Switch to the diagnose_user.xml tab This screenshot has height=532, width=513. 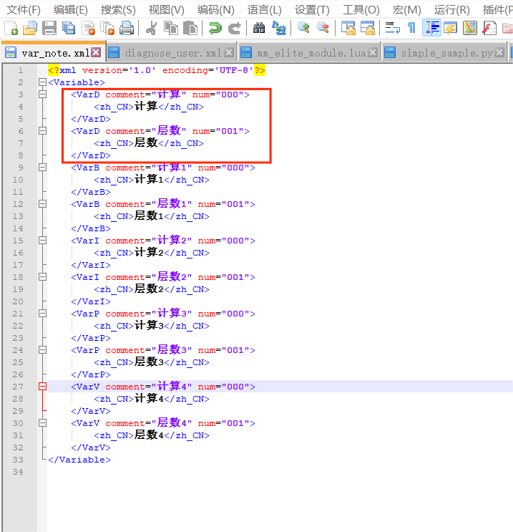coord(172,54)
